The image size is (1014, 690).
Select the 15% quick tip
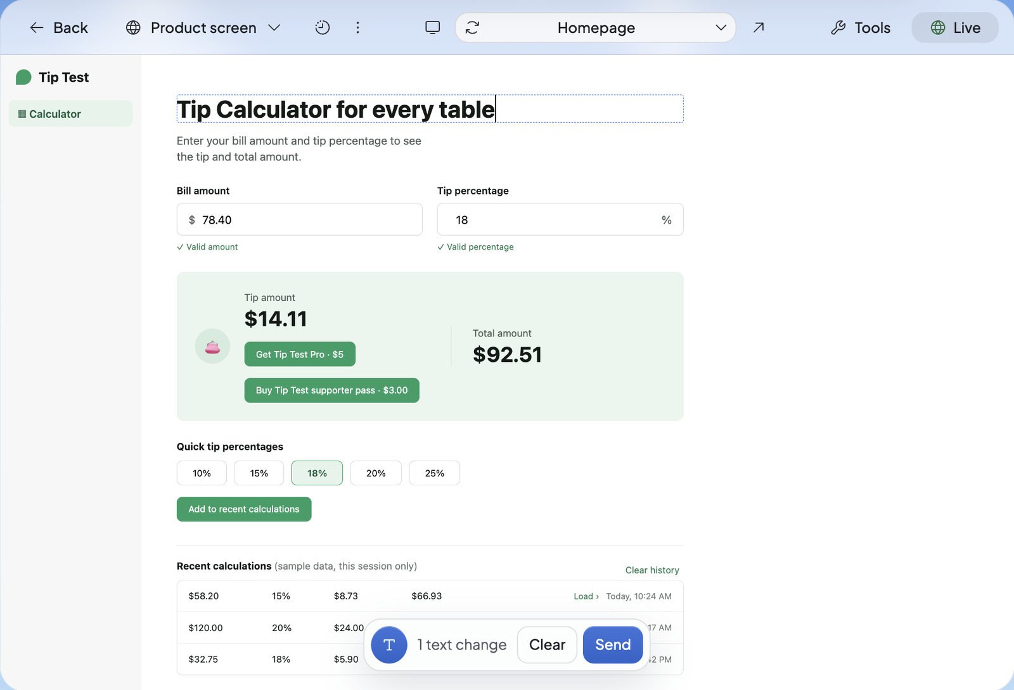click(x=259, y=473)
